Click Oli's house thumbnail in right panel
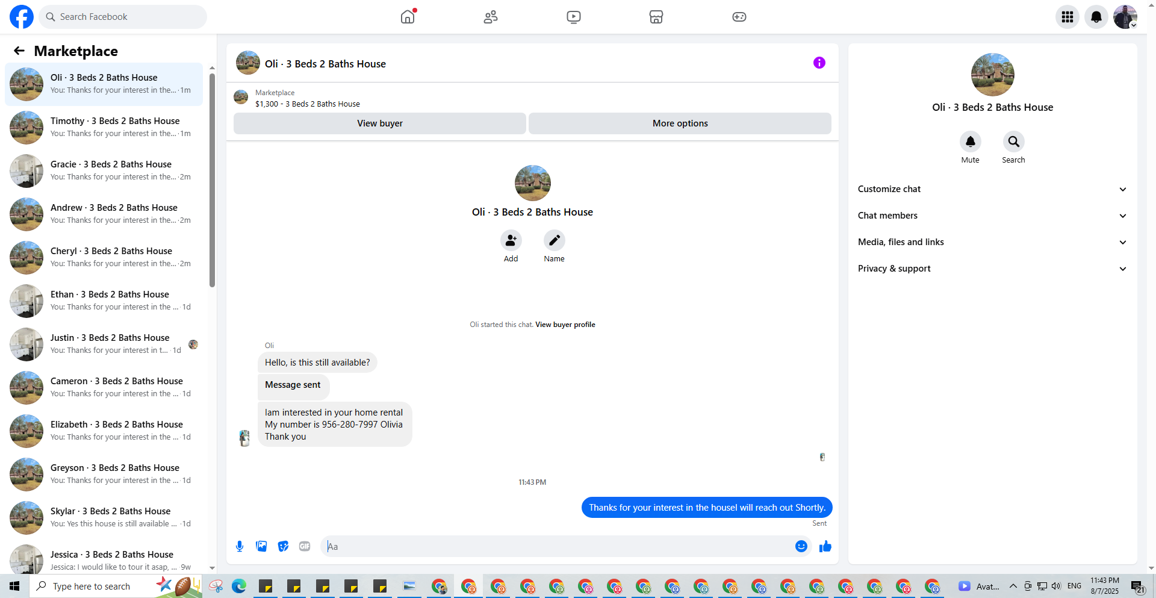The width and height of the screenshot is (1156, 598). coord(993,75)
